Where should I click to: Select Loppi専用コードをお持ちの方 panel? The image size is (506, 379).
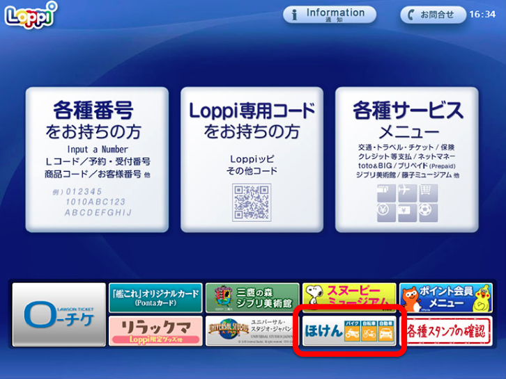(x=252, y=159)
